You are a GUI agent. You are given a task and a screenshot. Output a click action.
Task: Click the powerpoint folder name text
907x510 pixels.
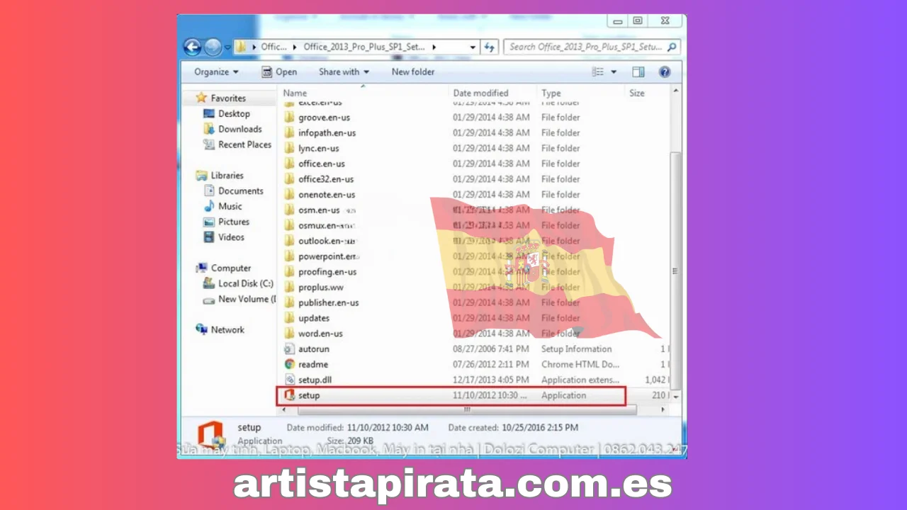pos(328,256)
